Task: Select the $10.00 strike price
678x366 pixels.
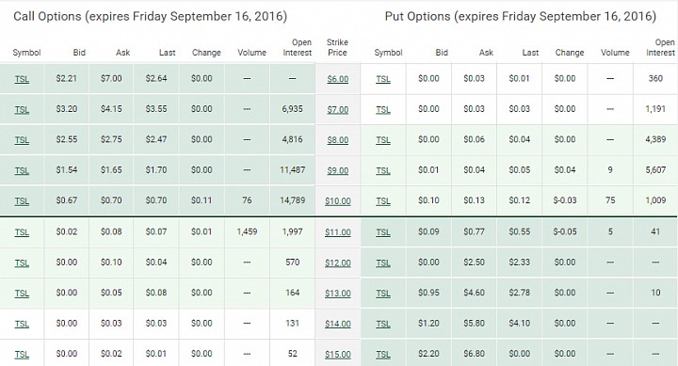Action: pos(338,201)
